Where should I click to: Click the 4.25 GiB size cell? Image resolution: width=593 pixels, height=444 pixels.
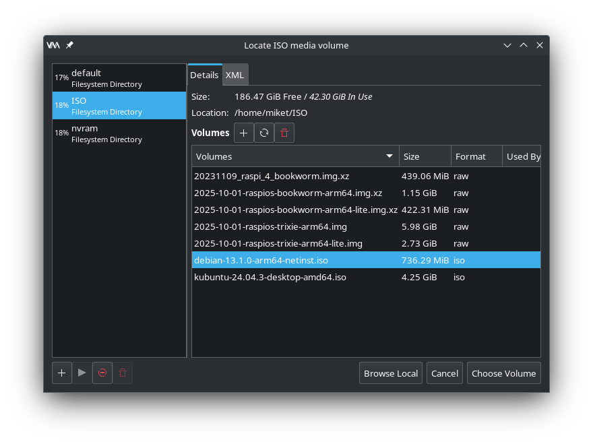(x=419, y=277)
